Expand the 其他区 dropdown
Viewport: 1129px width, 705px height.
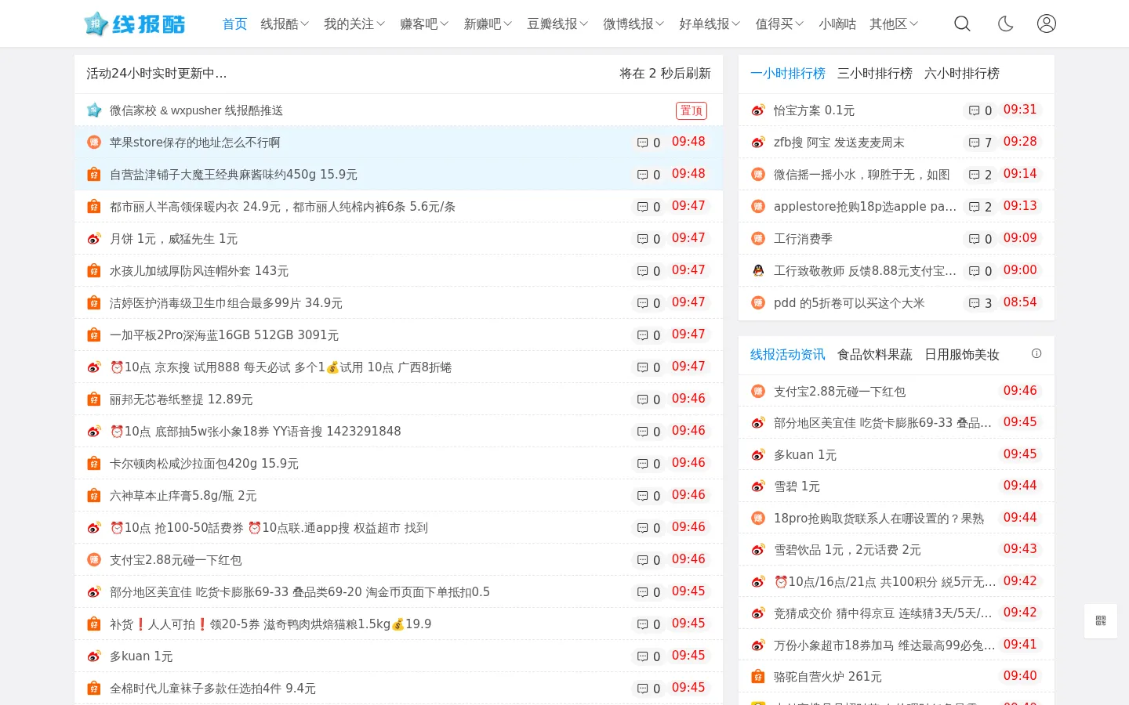pos(894,24)
